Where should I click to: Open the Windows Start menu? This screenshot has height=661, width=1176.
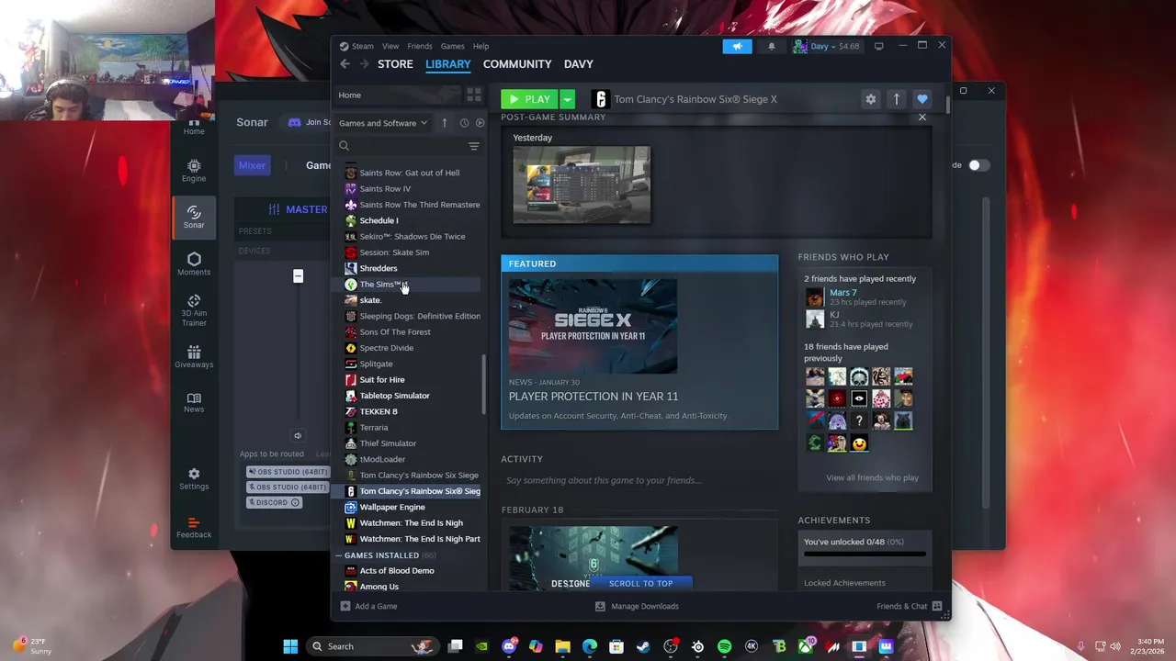[290, 646]
